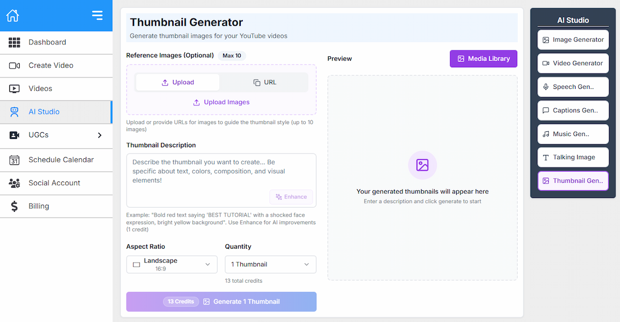Select the Video Generator tool
Screen dimensions: 620x322
(572, 63)
